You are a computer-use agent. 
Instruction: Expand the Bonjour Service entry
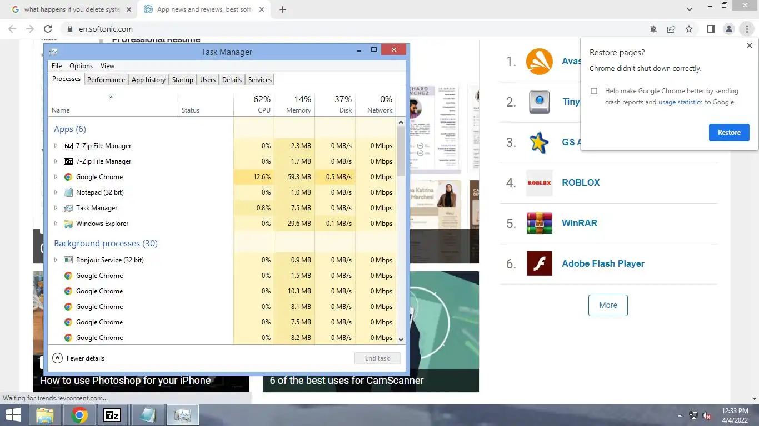[56, 260]
